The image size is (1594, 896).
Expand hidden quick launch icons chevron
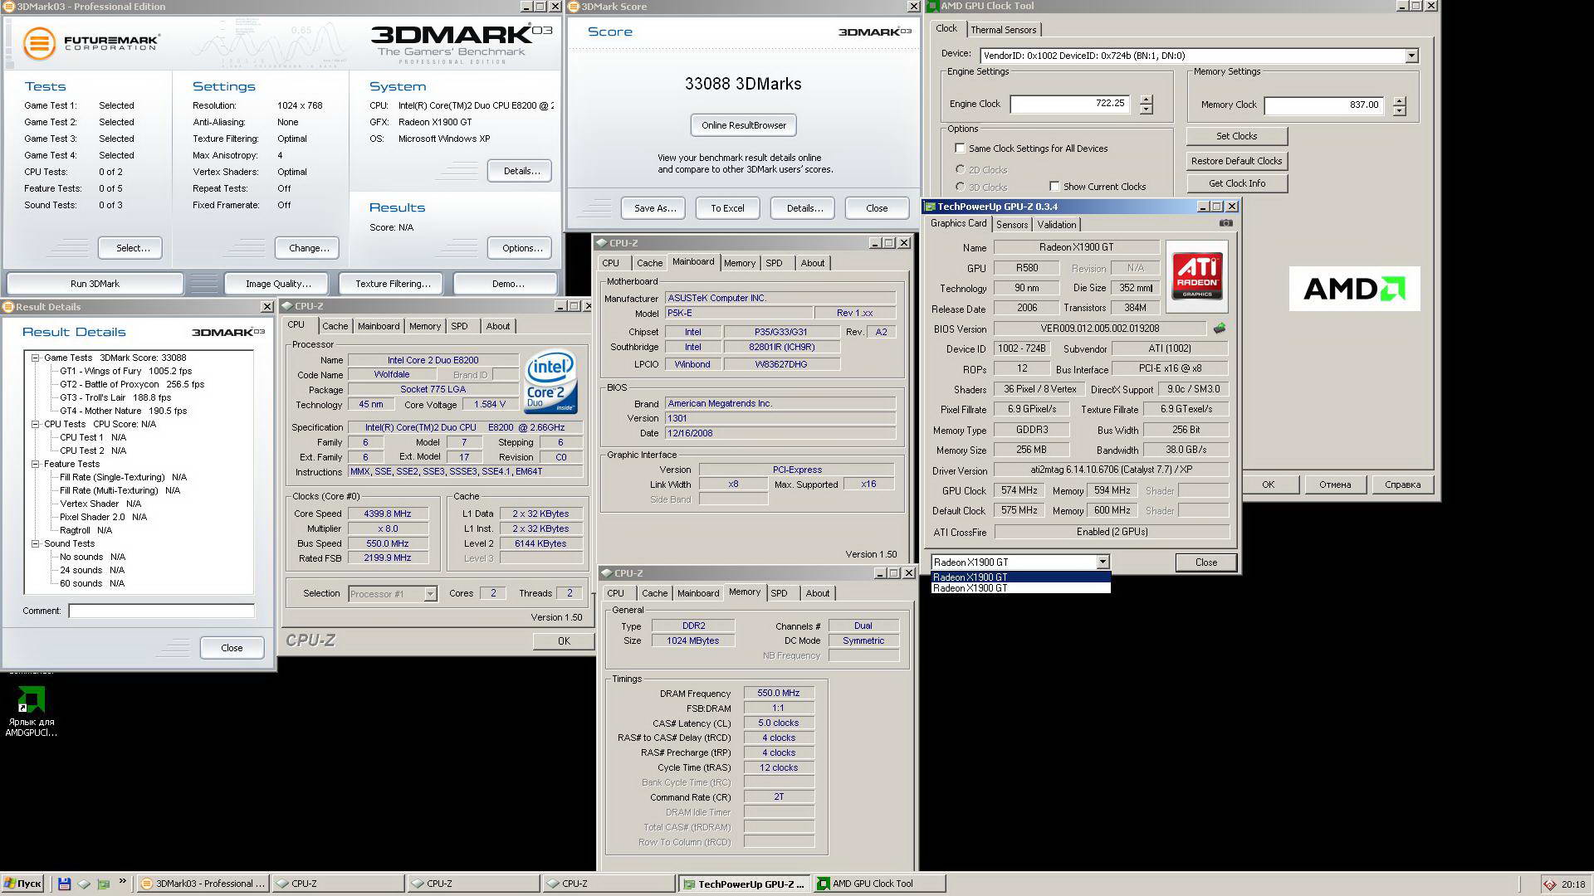click(123, 882)
